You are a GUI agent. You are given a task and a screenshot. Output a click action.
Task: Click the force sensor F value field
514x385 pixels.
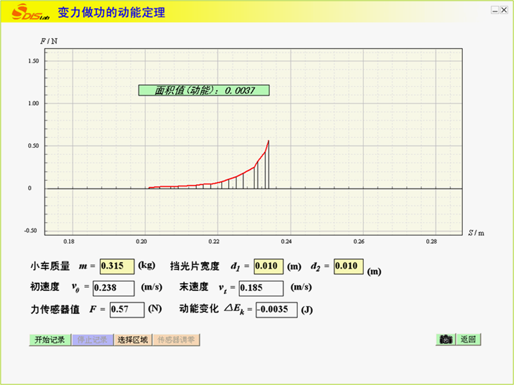[x=127, y=309]
